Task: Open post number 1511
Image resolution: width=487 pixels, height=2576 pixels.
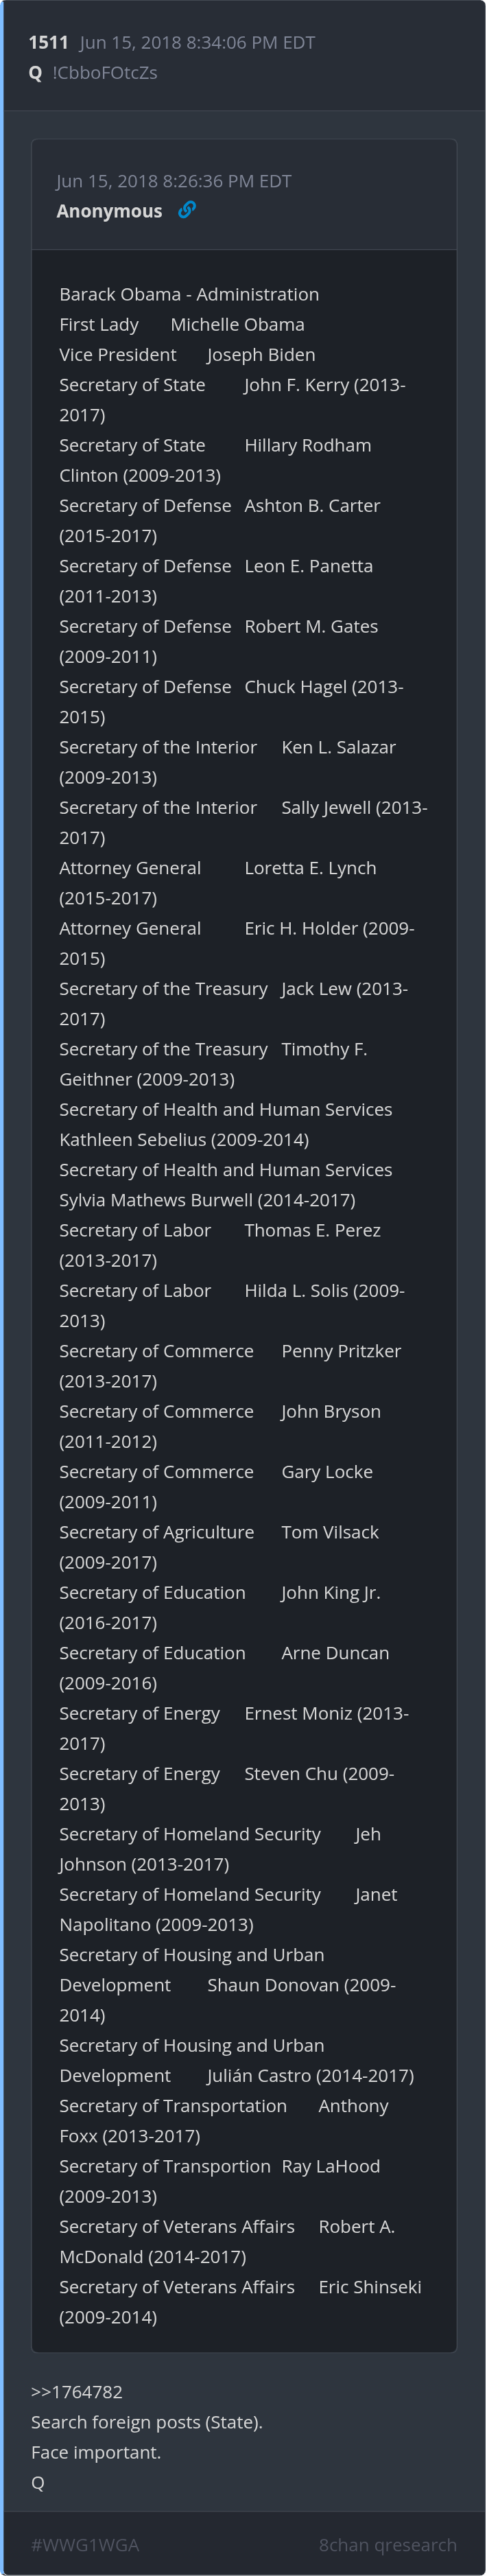Action: [48, 42]
